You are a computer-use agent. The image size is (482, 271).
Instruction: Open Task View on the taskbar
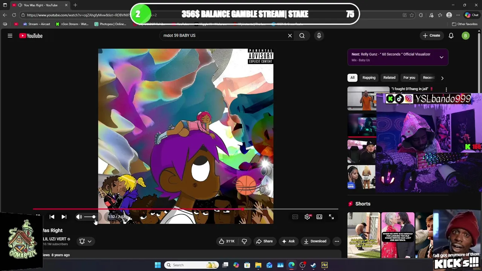(225, 265)
